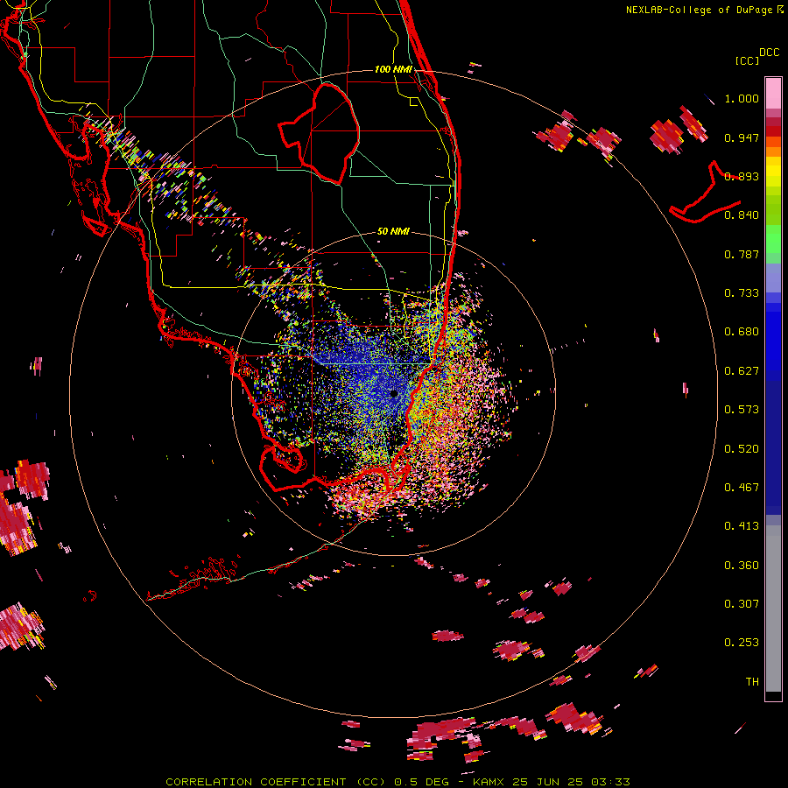Screen dimensions: 788x788
Task: Click the 0.787 color scale value
Action: coord(742,254)
